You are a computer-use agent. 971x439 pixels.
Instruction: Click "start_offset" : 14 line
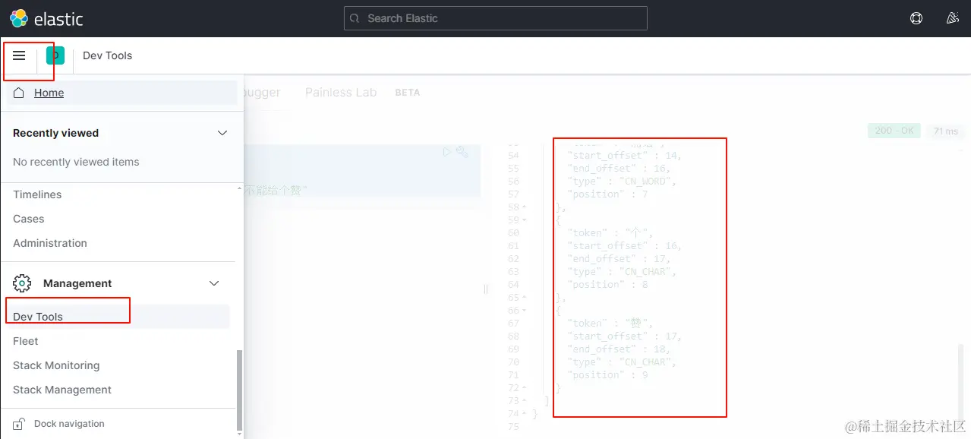(x=625, y=156)
